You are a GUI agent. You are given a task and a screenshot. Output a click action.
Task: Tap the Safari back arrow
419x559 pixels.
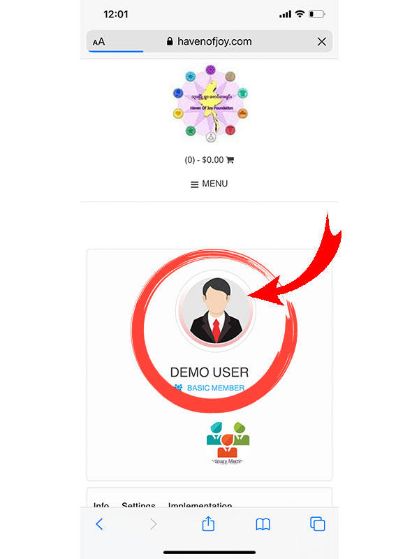pyautogui.click(x=99, y=523)
